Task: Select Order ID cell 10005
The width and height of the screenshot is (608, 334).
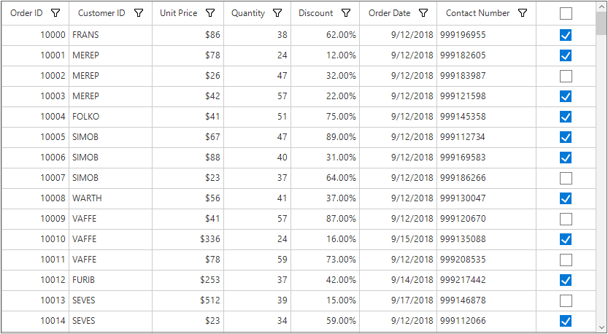Action: coord(35,137)
